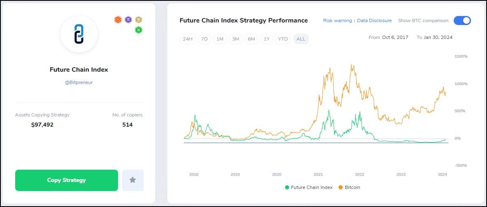Visit the @Bitpreneur profile link

pos(79,82)
